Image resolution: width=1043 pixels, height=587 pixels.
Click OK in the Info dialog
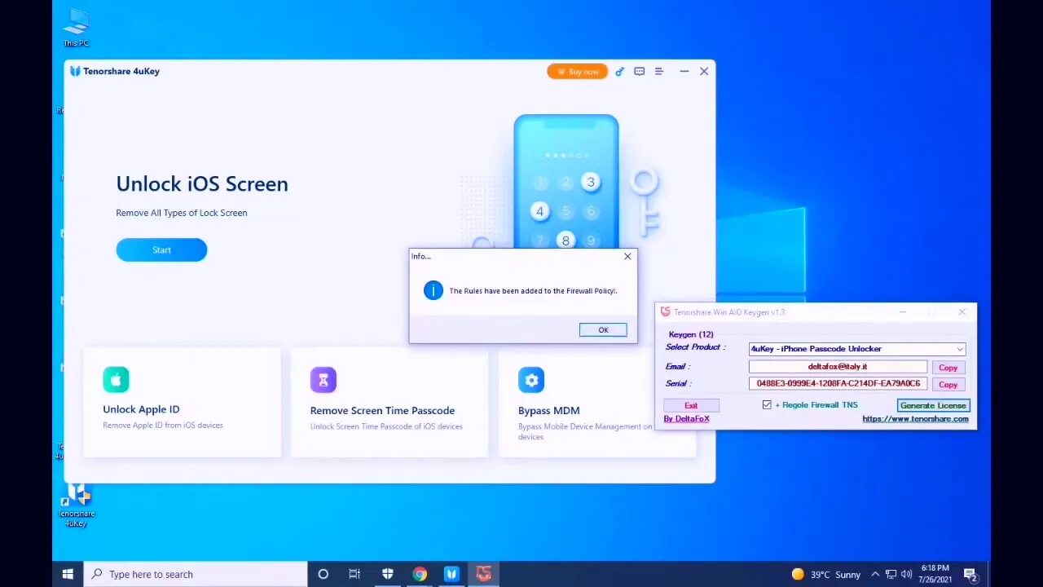point(603,330)
